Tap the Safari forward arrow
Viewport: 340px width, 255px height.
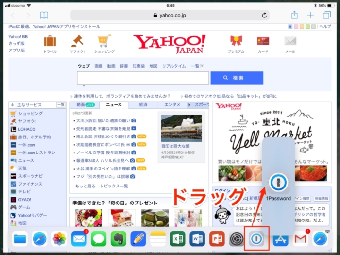[28, 15]
